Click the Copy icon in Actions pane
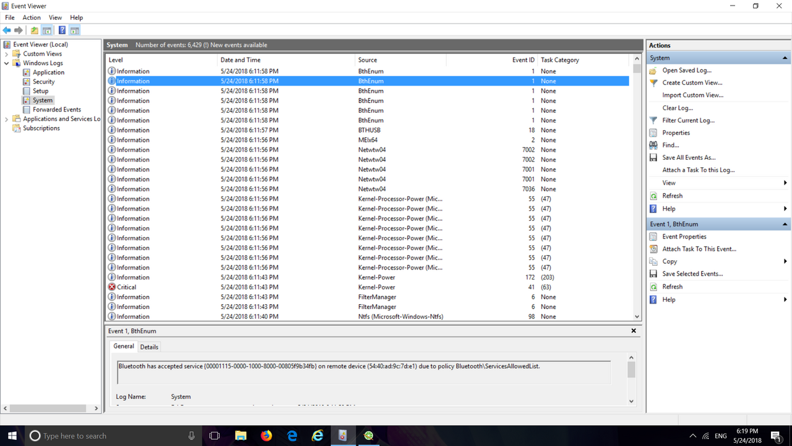This screenshot has height=446, width=792. [653, 261]
